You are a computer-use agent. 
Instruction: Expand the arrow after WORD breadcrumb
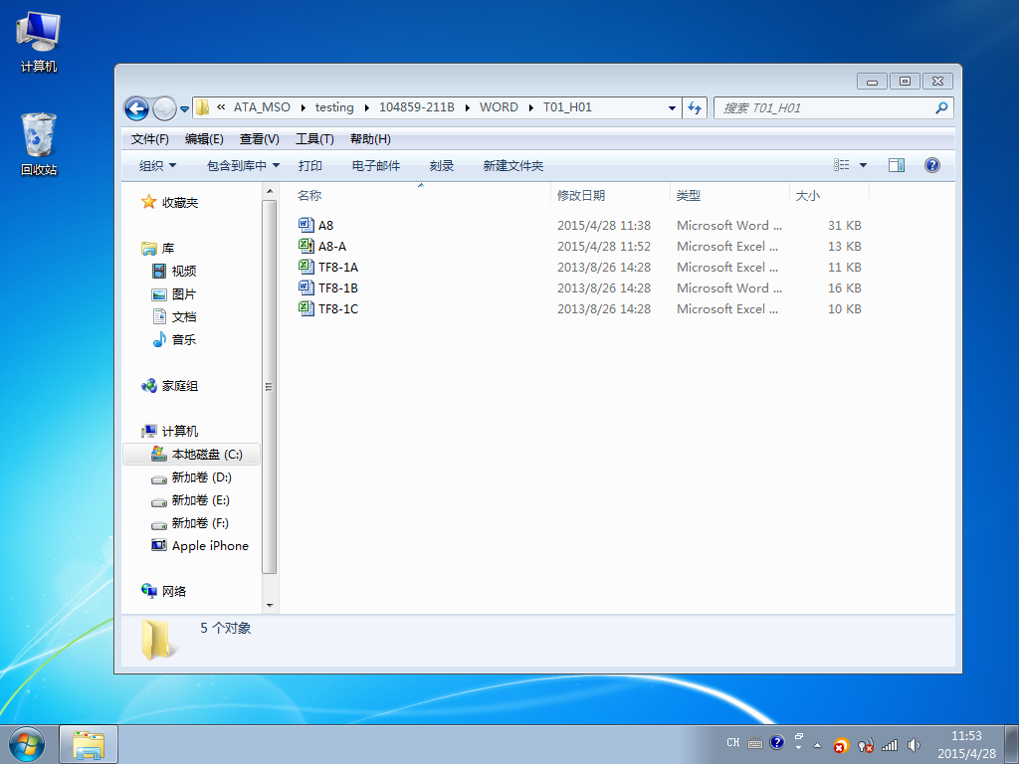click(531, 107)
